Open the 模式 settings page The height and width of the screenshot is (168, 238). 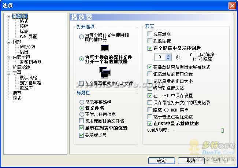coord(17,98)
